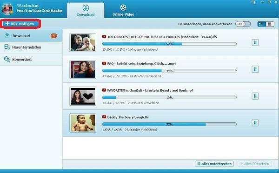Click YouTube icon beside 100 GREATEST HITS title
The height and width of the screenshot is (173, 279).
[104, 36]
